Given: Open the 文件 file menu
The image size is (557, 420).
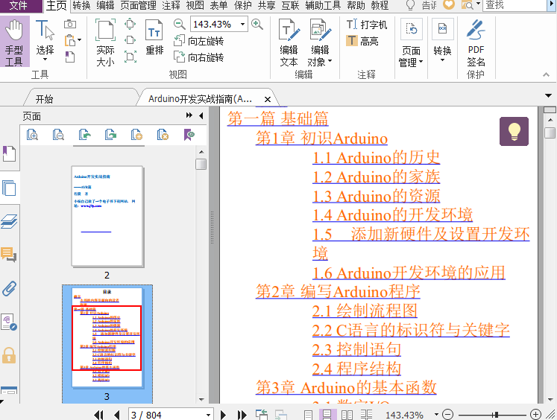Looking at the screenshot, I should pos(19,5).
